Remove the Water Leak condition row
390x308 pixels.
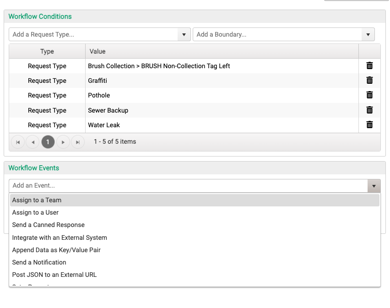tap(369, 125)
